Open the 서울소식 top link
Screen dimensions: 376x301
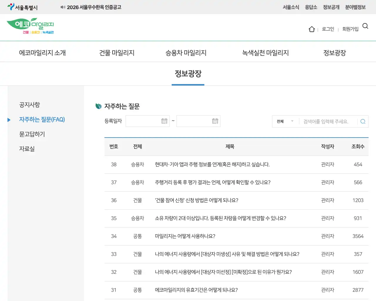[291, 7]
